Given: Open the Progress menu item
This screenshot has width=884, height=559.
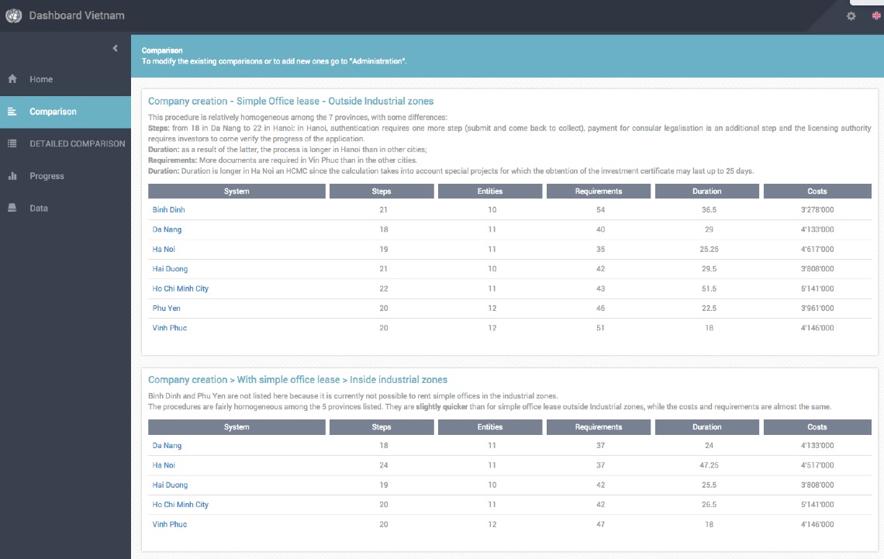Looking at the screenshot, I should coord(47,176).
